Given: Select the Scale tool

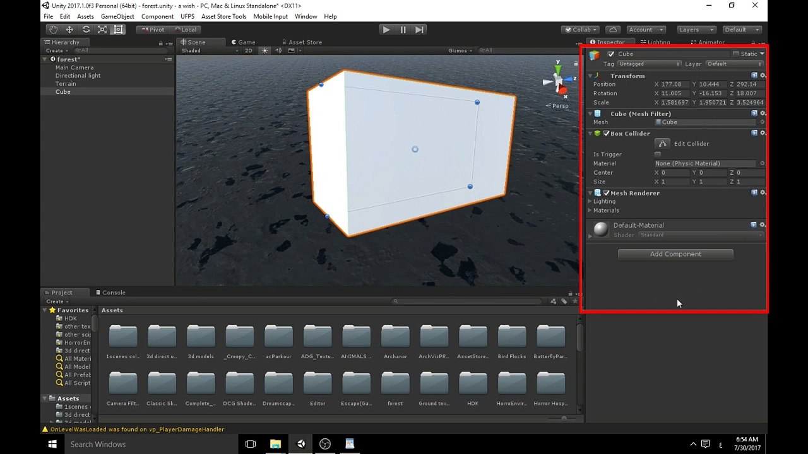Looking at the screenshot, I should (x=102, y=30).
